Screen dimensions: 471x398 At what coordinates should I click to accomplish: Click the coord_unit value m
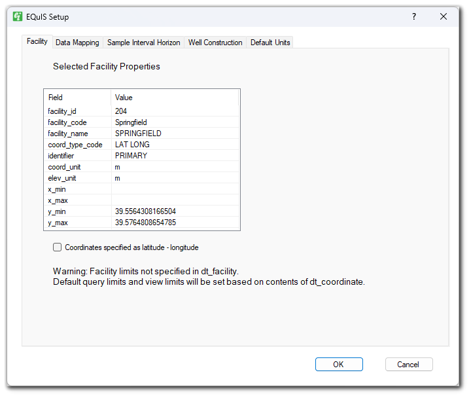(175, 167)
